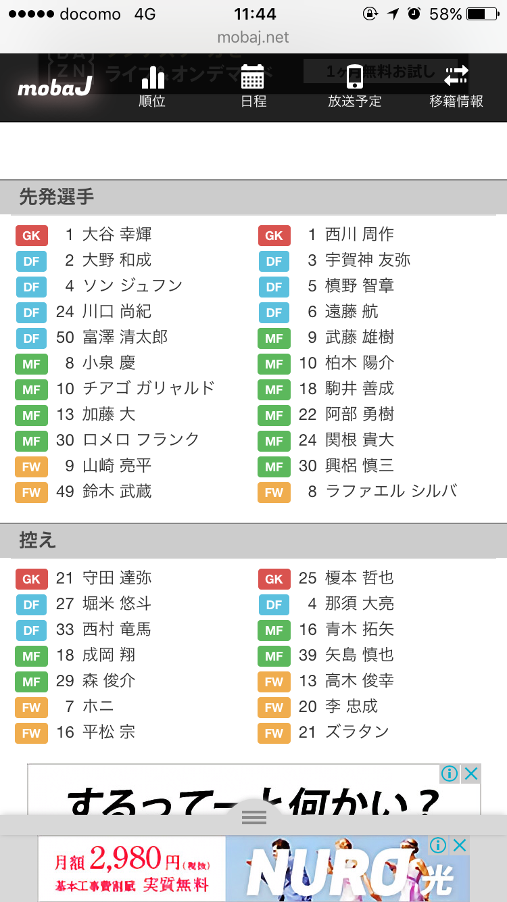Select player 大谷 幸輝
Image resolution: width=507 pixels, height=902 pixels.
tap(117, 235)
